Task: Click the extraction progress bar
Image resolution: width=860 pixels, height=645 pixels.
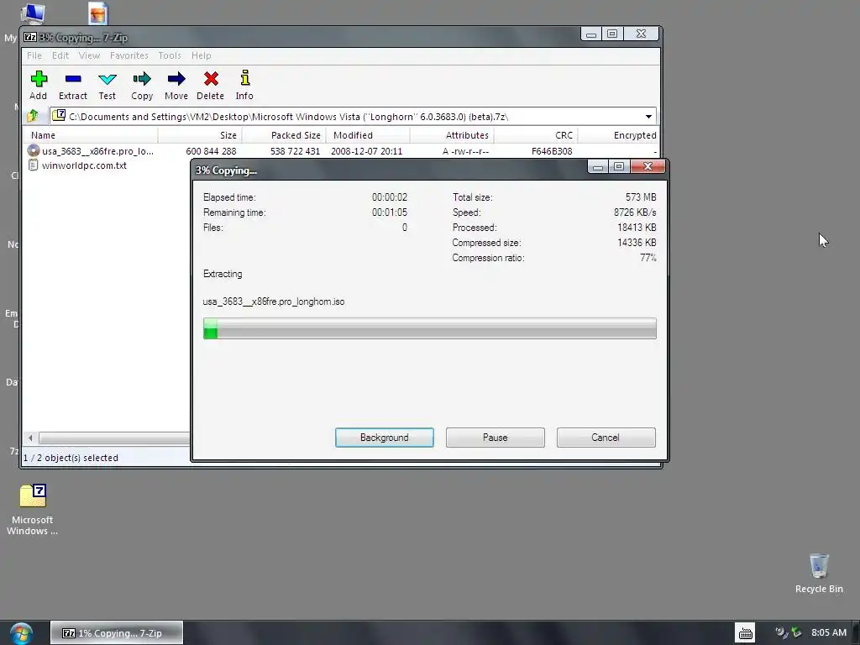Action: tap(429, 328)
